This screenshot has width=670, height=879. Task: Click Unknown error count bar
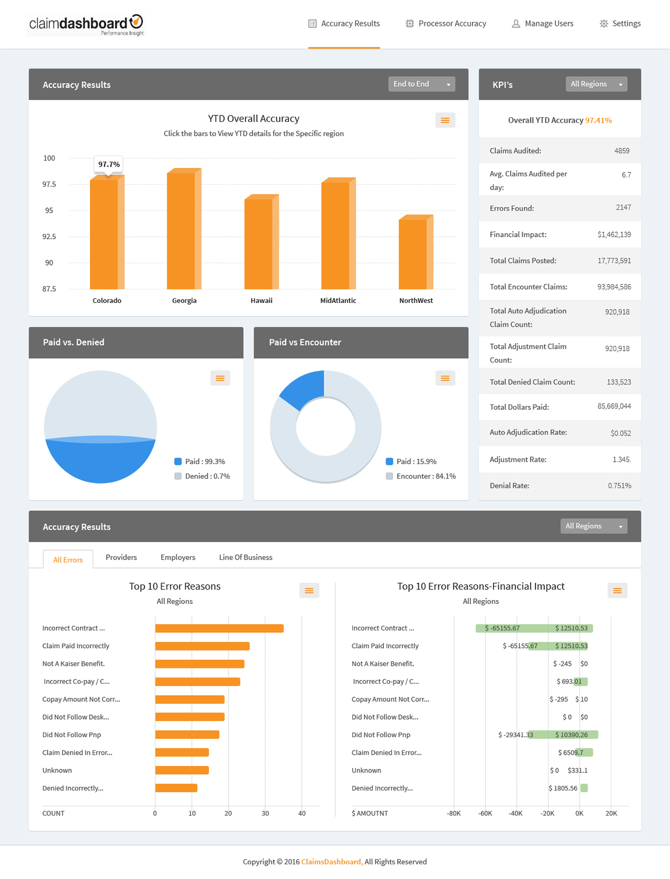tap(182, 770)
